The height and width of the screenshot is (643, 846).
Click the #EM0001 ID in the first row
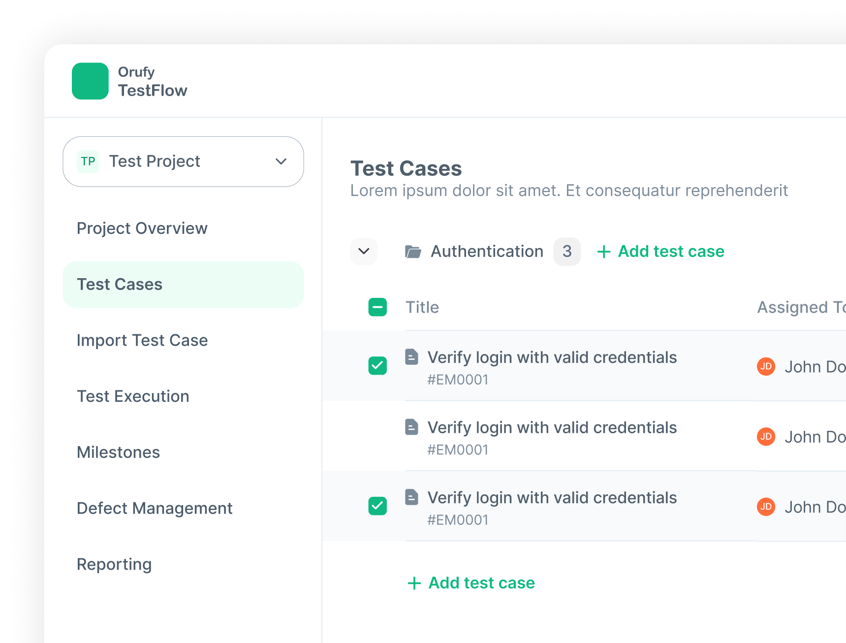point(458,380)
